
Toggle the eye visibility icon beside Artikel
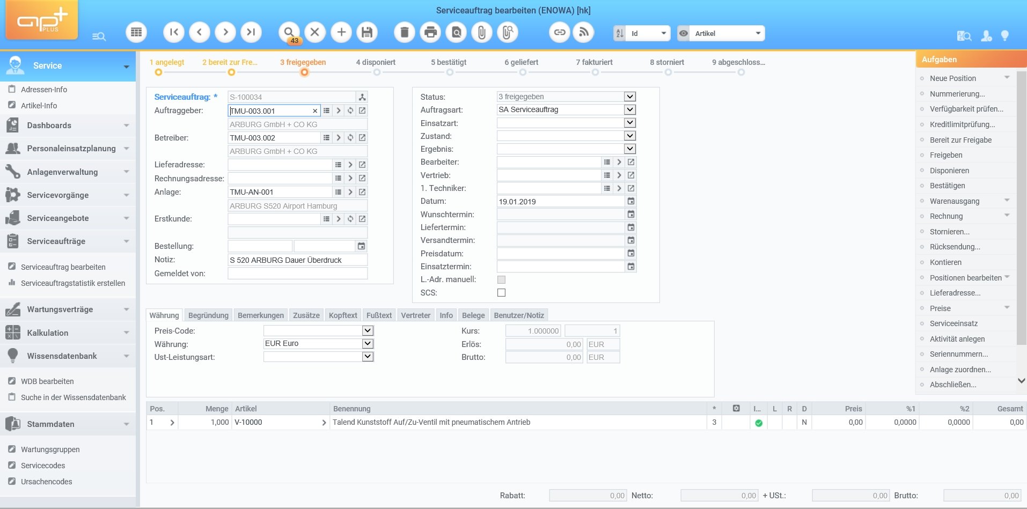(683, 33)
